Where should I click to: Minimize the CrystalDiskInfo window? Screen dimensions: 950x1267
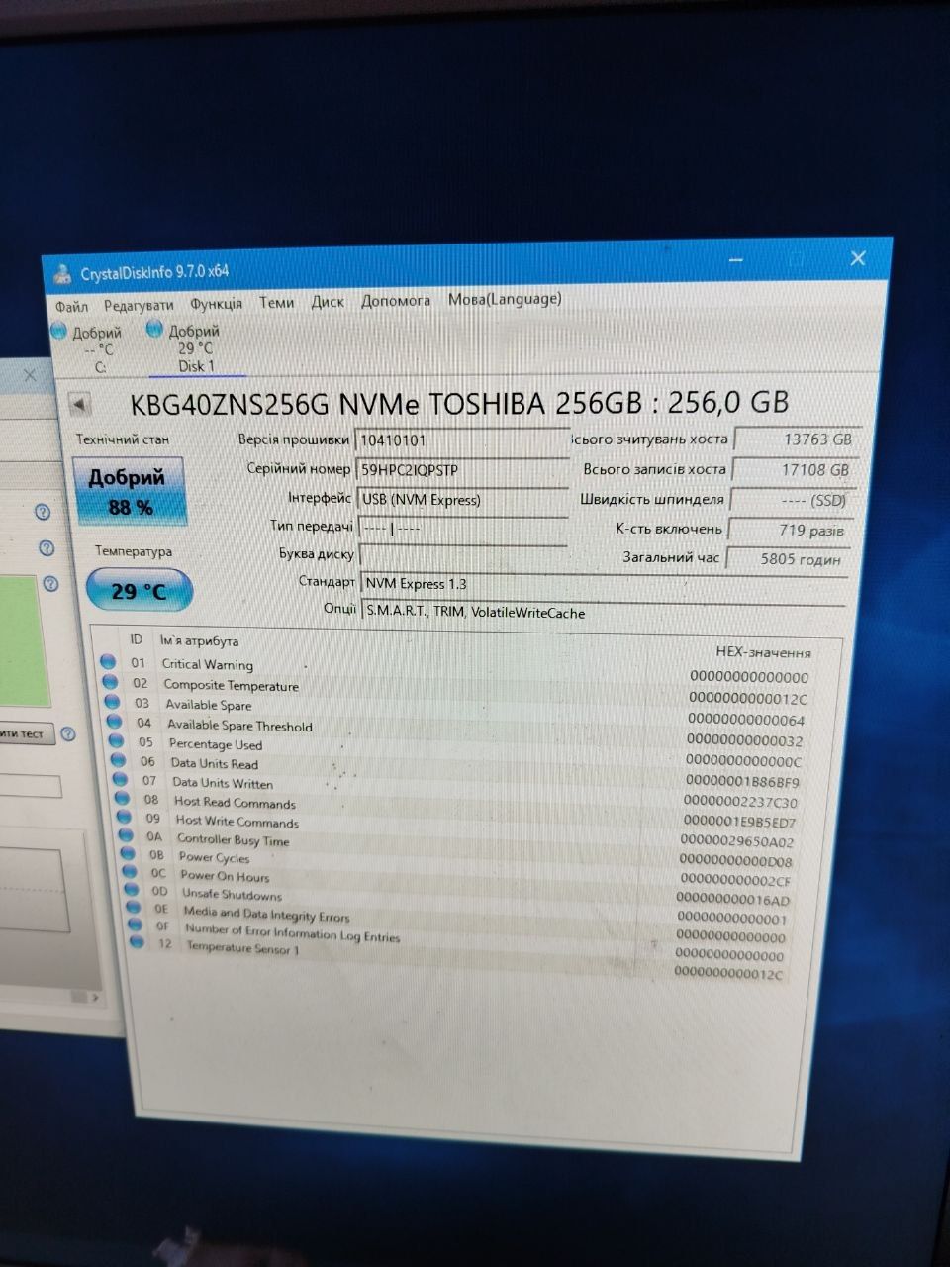click(x=736, y=261)
